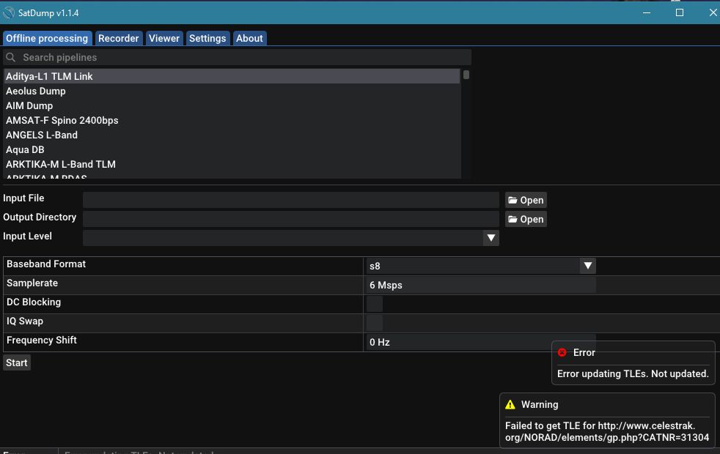The height and width of the screenshot is (454, 720).
Task: Open file browser for Input File
Action: pyautogui.click(x=526, y=200)
